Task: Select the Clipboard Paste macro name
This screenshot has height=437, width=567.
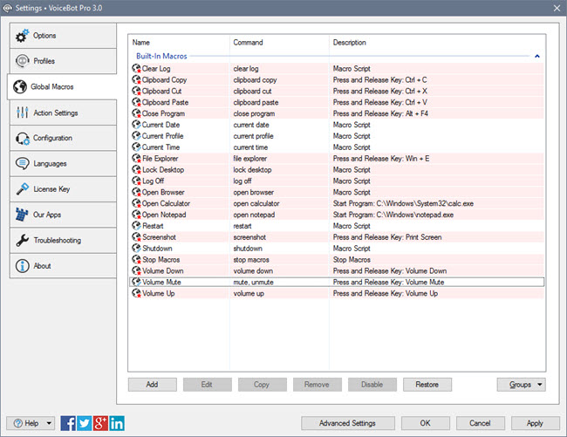Action: [165, 102]
